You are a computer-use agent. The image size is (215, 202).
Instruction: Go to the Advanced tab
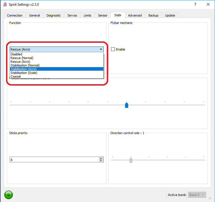135,15
